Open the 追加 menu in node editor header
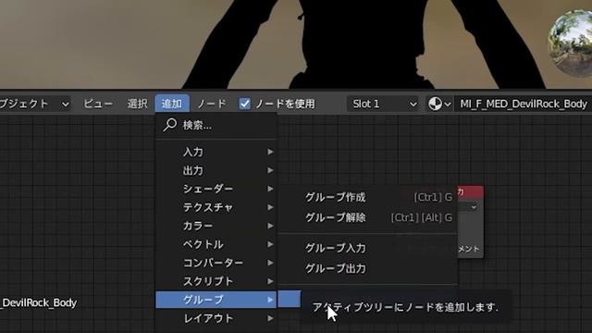The height and width of the screenshot is (333, 592). pos(172,104)
